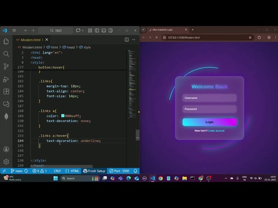Bookmark this page with the star
The height and width of the screenshot is (208, 278).
point(250,38)
